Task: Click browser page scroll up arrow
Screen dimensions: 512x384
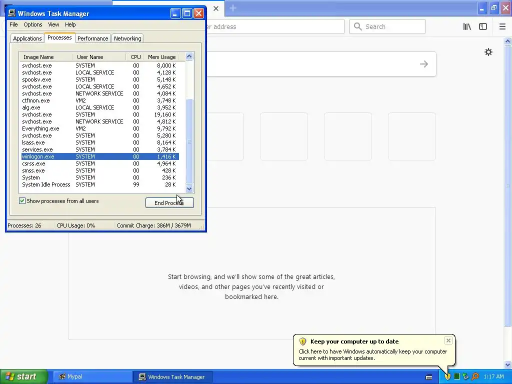Action: 507,41
